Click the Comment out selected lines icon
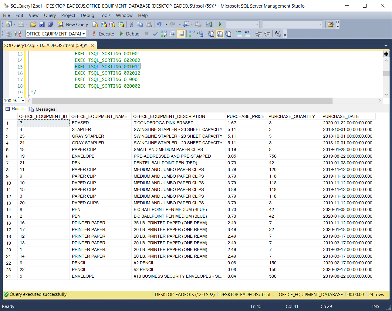The height and width of the screenshot is (311, 392). [x=239, y=34]
